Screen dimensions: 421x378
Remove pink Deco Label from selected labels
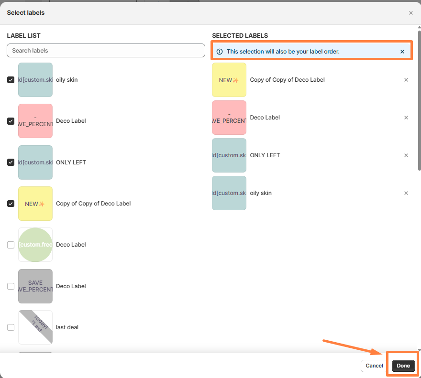point(406,118)
